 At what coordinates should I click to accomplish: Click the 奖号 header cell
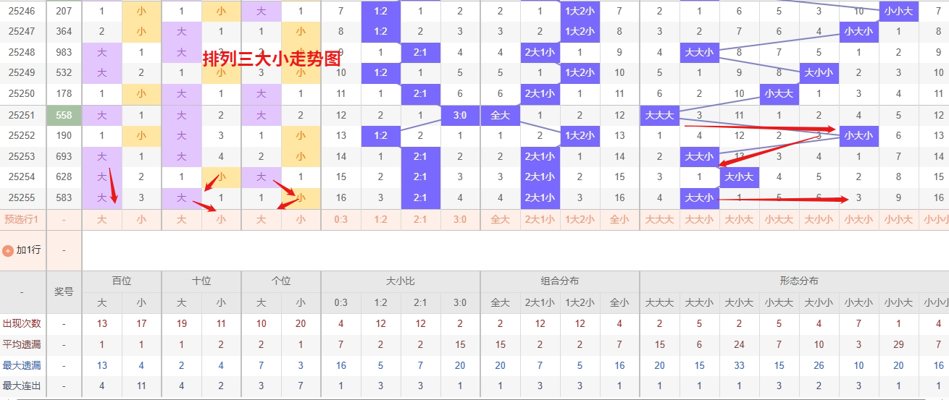[64, 292]
